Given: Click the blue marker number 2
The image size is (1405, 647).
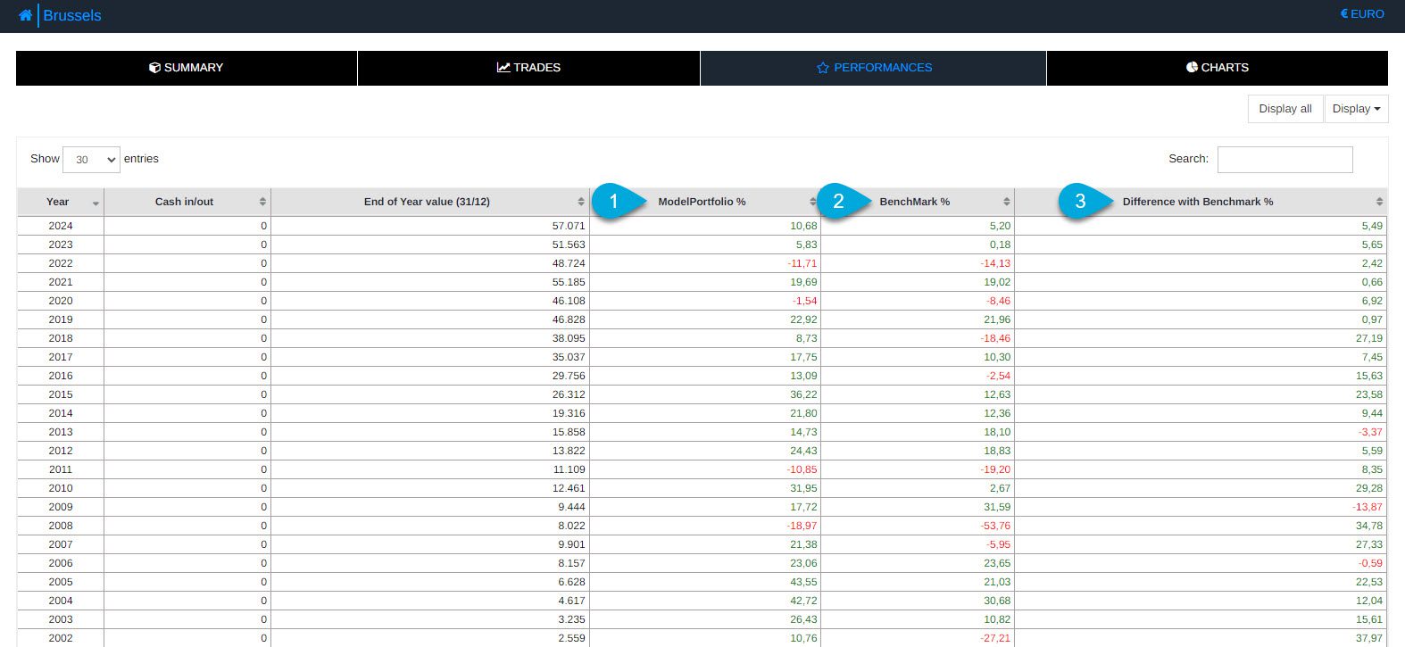Looking at the screenshot, I should [x=838, y=202].
